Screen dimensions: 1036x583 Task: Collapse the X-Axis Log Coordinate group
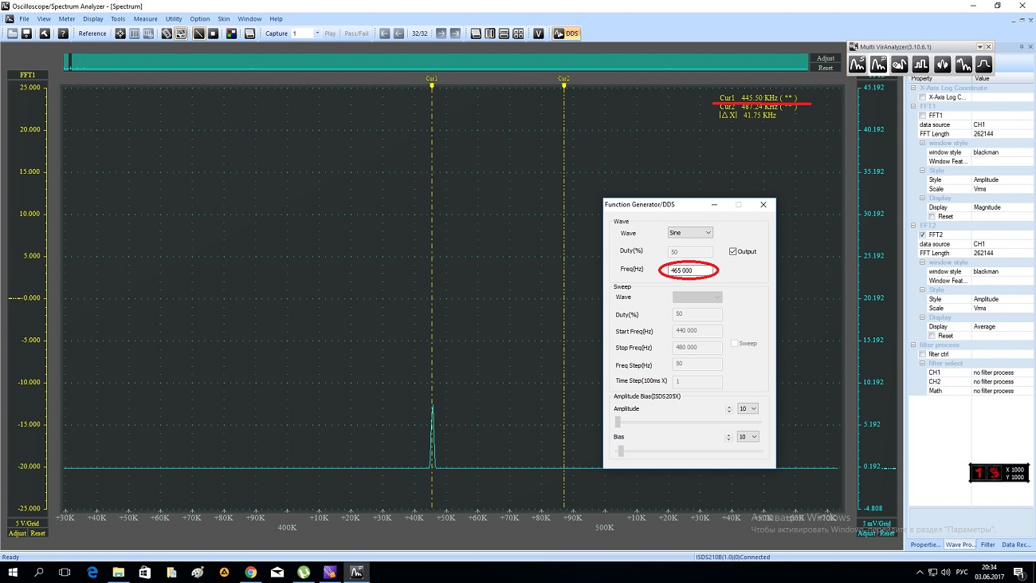(x=914, y=88)
